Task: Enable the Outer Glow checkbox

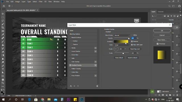Action: click(x=70, y=72)
